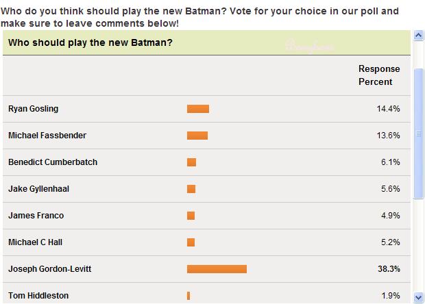The image size is (425, 304).
Task: Click the Tom Hiddleston orange bar
Action: click(x=189, y=296)
